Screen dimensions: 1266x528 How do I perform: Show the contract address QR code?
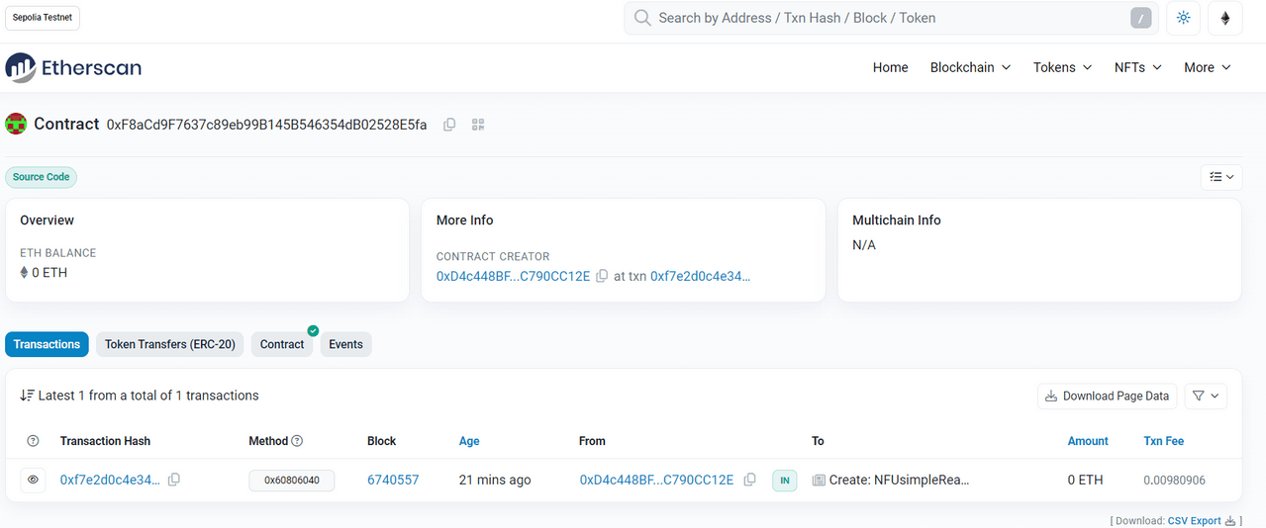pyautogui.click(x=478, y=125)
